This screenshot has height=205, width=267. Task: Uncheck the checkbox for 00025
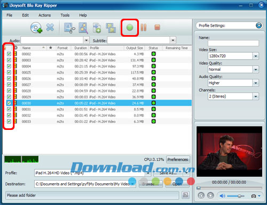point(9,72)
